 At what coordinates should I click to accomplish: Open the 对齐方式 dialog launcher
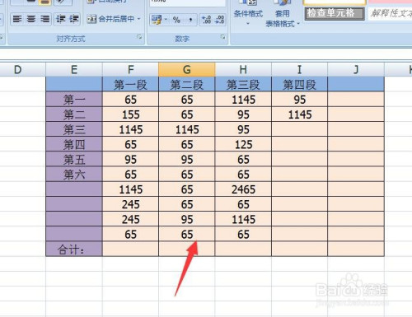(140, 37)
